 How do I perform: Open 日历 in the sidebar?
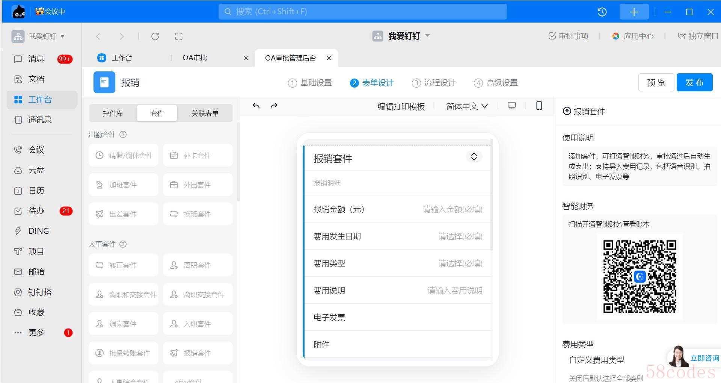[x=42, y=191]
